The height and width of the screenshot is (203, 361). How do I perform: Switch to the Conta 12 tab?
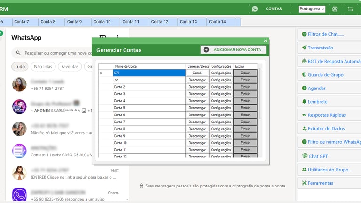[x=163, y=22]
